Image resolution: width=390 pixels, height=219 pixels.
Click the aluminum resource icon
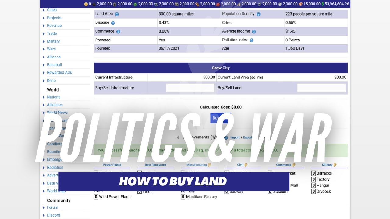[x=280, y=4]
